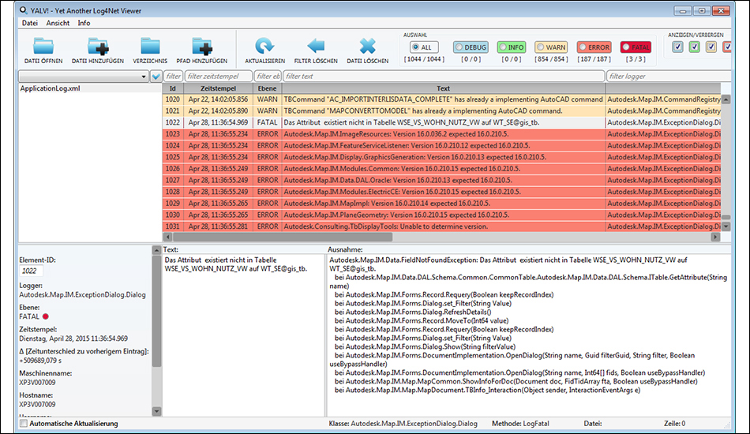The height and width of the screenshot is (434, 750).
Task: Select the FATAL level filter
Action: 636,47
